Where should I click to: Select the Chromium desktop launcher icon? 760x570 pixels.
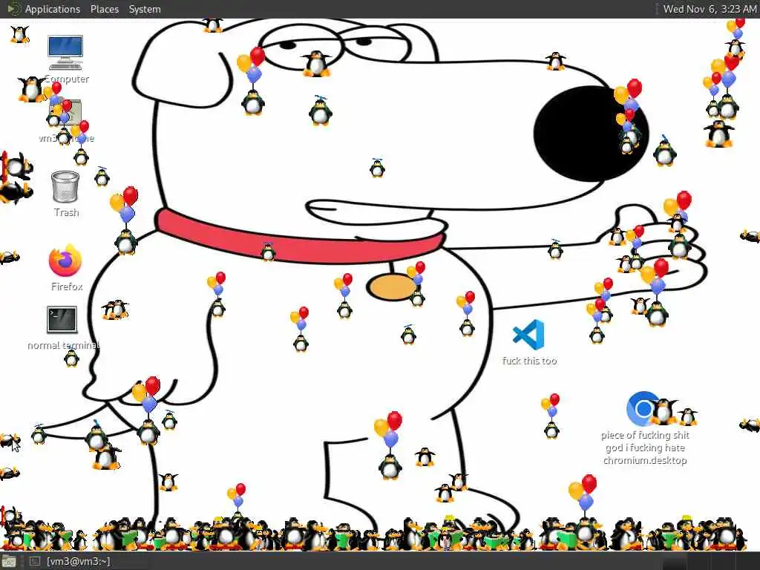[643, 408]
